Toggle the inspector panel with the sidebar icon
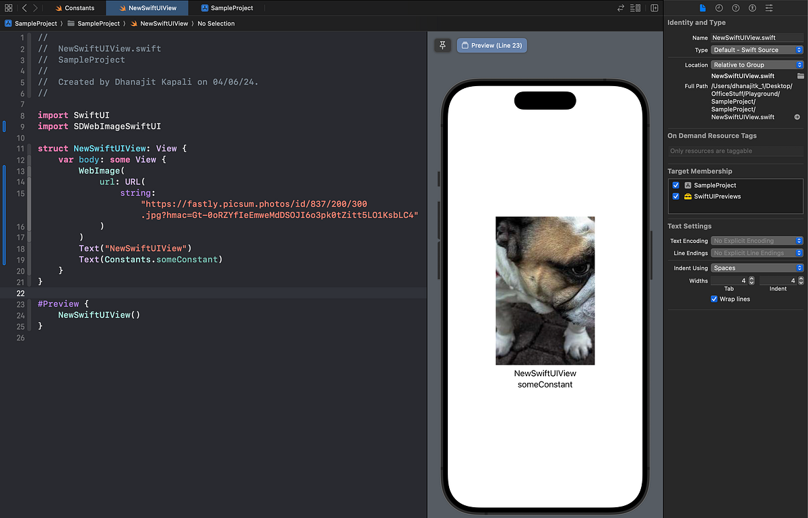808x518 pixels. coord(654,7)
